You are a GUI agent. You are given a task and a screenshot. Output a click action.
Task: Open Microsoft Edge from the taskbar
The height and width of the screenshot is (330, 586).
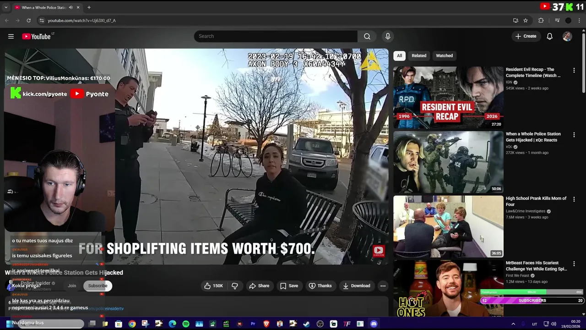(x=172, y=324)
